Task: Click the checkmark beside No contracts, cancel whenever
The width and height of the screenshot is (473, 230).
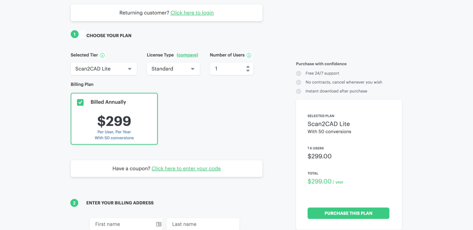Action: click(x=298, y=82)
